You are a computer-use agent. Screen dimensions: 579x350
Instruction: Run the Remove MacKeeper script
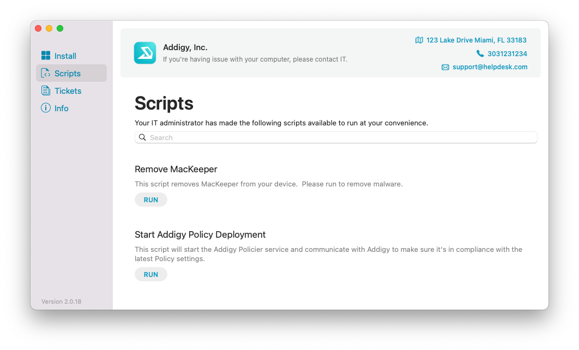pyautogui.click(x=150, y=200)
